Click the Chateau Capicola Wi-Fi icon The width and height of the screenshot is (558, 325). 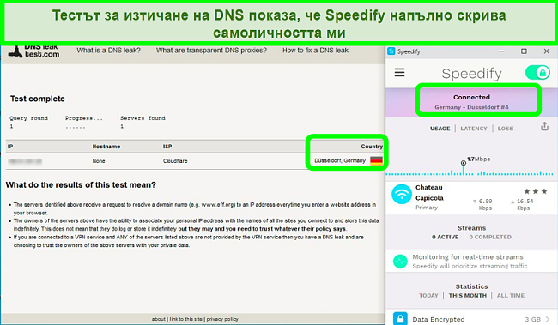[x=402, y=194]
